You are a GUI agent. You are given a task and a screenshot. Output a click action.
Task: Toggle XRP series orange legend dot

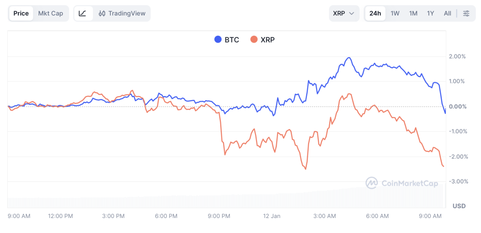point(254,40)
